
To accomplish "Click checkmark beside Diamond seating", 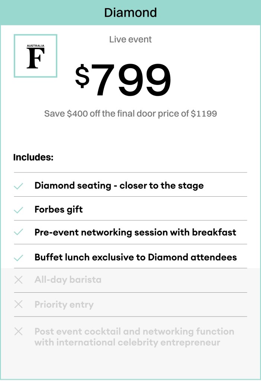I will (19, 186).
